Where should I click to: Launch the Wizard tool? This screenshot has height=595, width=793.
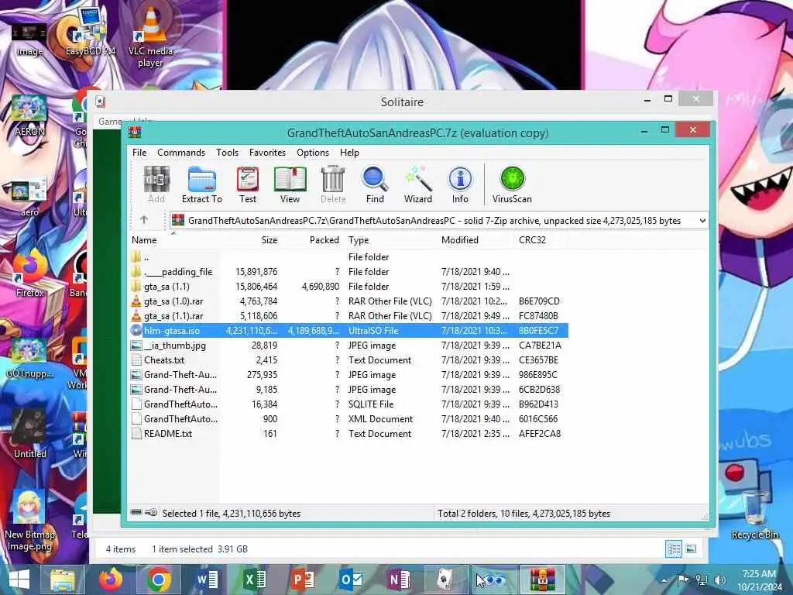(418, 184)
